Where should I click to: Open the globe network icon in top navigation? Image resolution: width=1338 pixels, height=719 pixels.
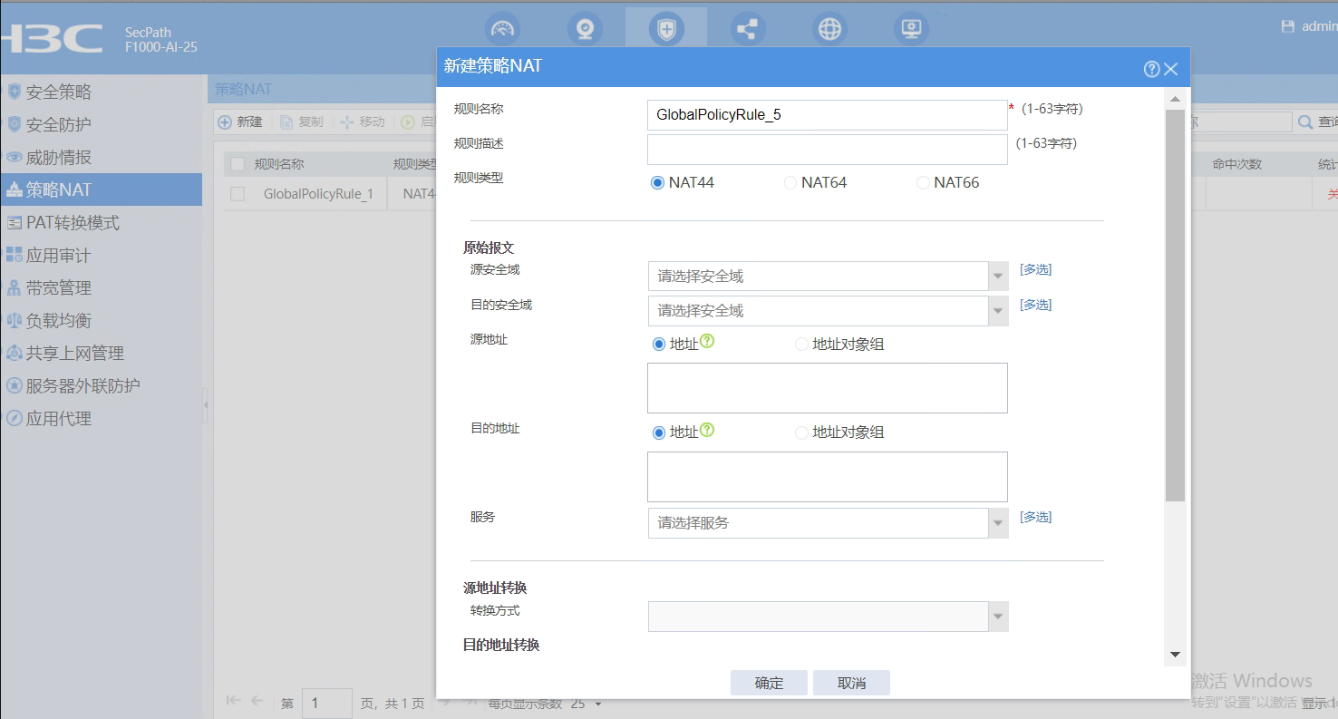(829, 29)
